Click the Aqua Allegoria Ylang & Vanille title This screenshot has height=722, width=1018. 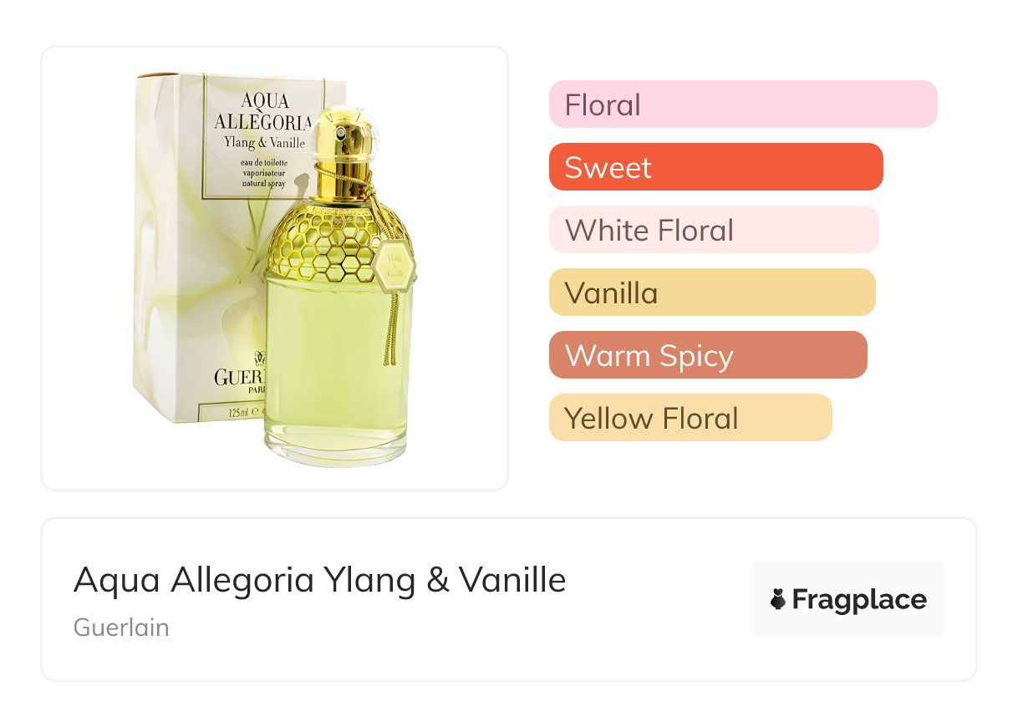tap(319, 580)
